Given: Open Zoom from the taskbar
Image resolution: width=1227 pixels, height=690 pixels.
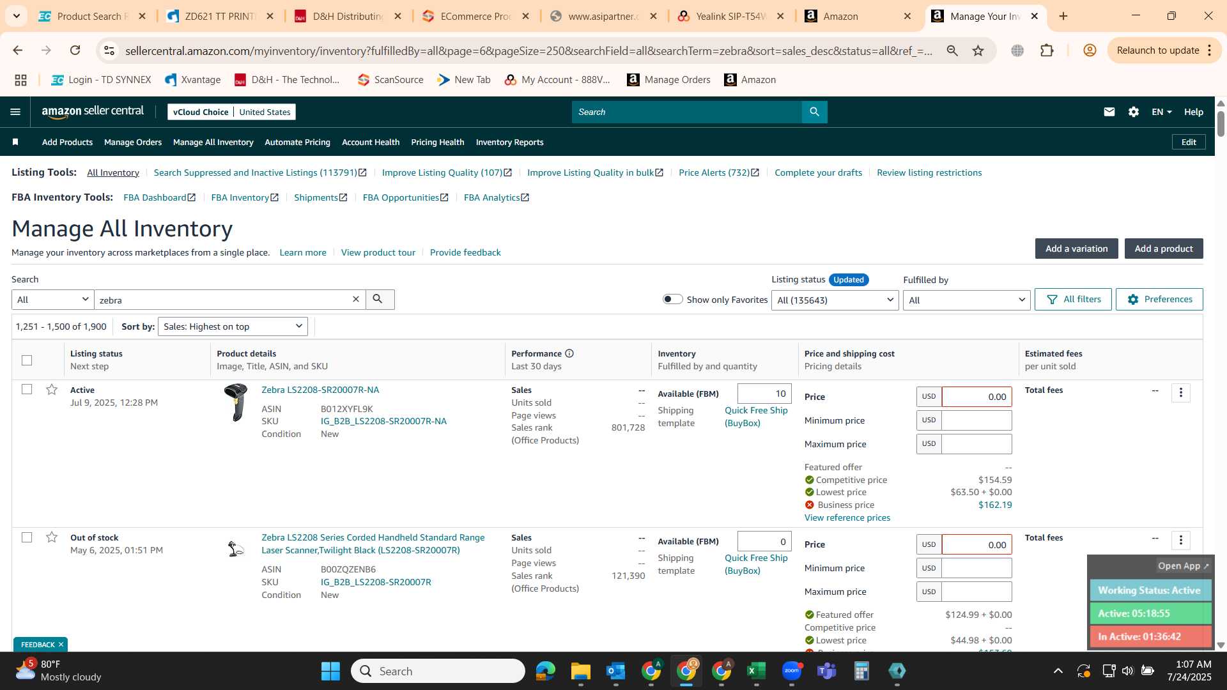Looking at the screenshot, I should (792, 671).
